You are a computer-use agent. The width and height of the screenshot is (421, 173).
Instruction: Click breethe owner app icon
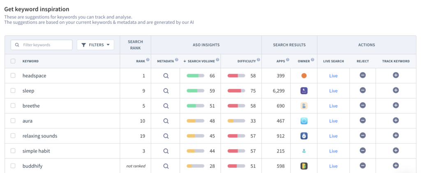pyautogui.click(x=304, y=106)
